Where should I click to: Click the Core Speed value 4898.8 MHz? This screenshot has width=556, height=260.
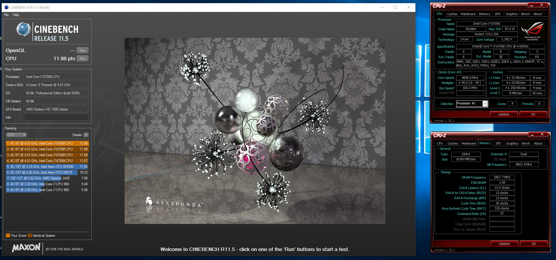pos(470,78)
